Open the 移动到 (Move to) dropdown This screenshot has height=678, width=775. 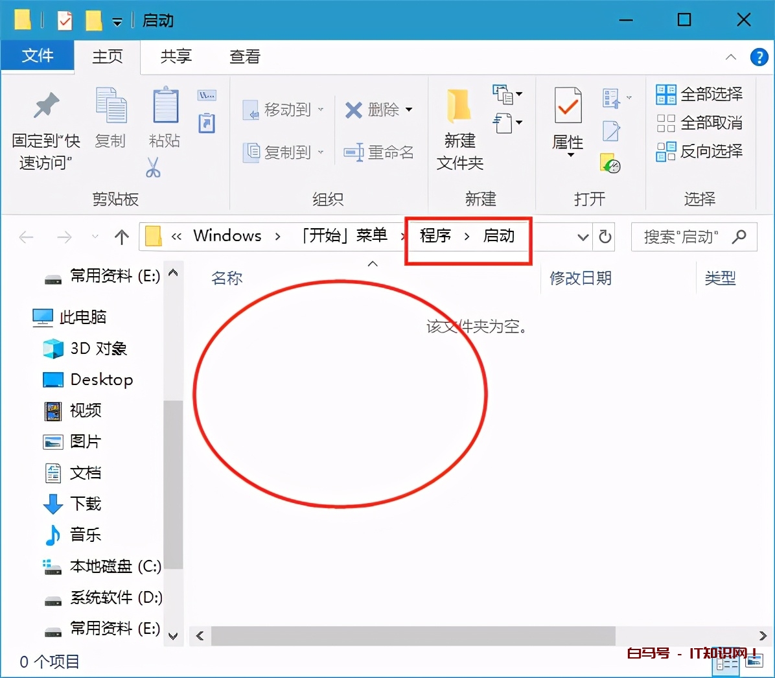tap(322, 110)
